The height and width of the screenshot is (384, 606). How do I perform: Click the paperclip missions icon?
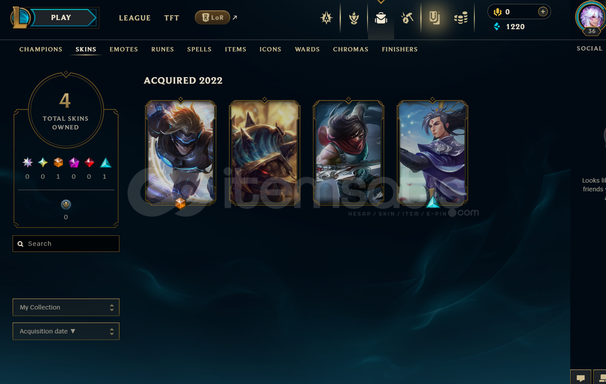point(434,18)
